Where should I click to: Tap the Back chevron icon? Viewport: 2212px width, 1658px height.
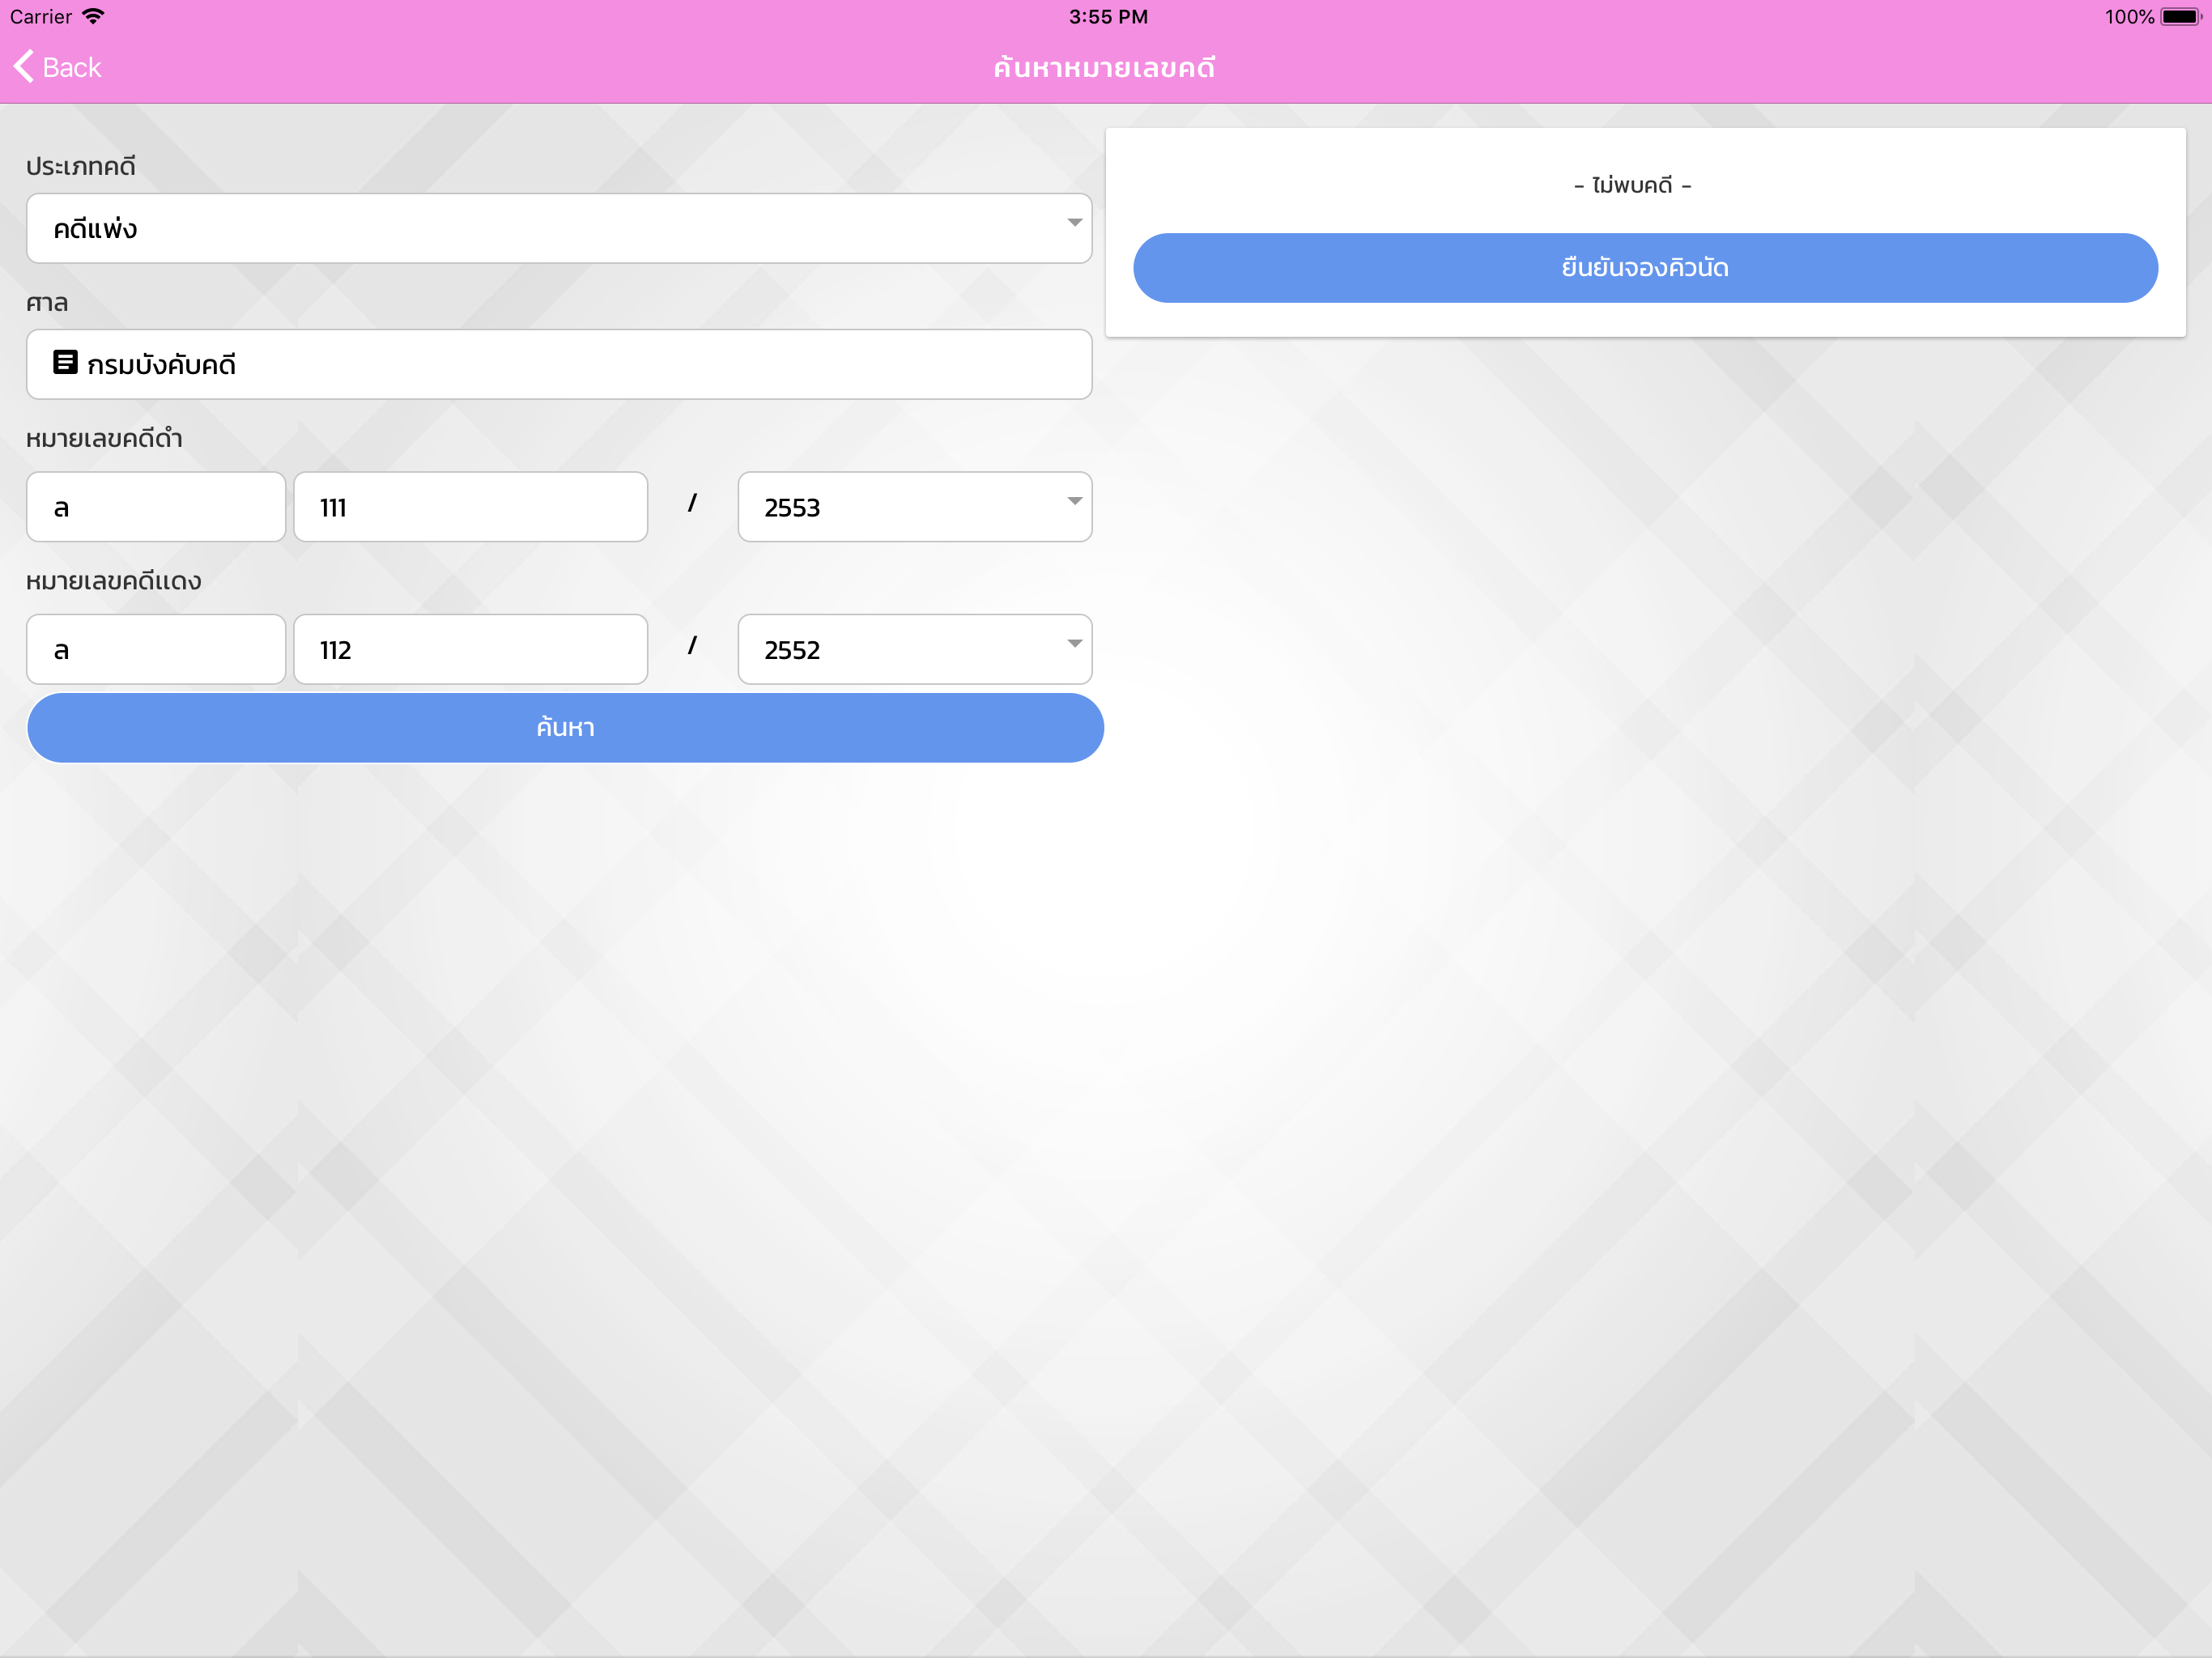24,67
